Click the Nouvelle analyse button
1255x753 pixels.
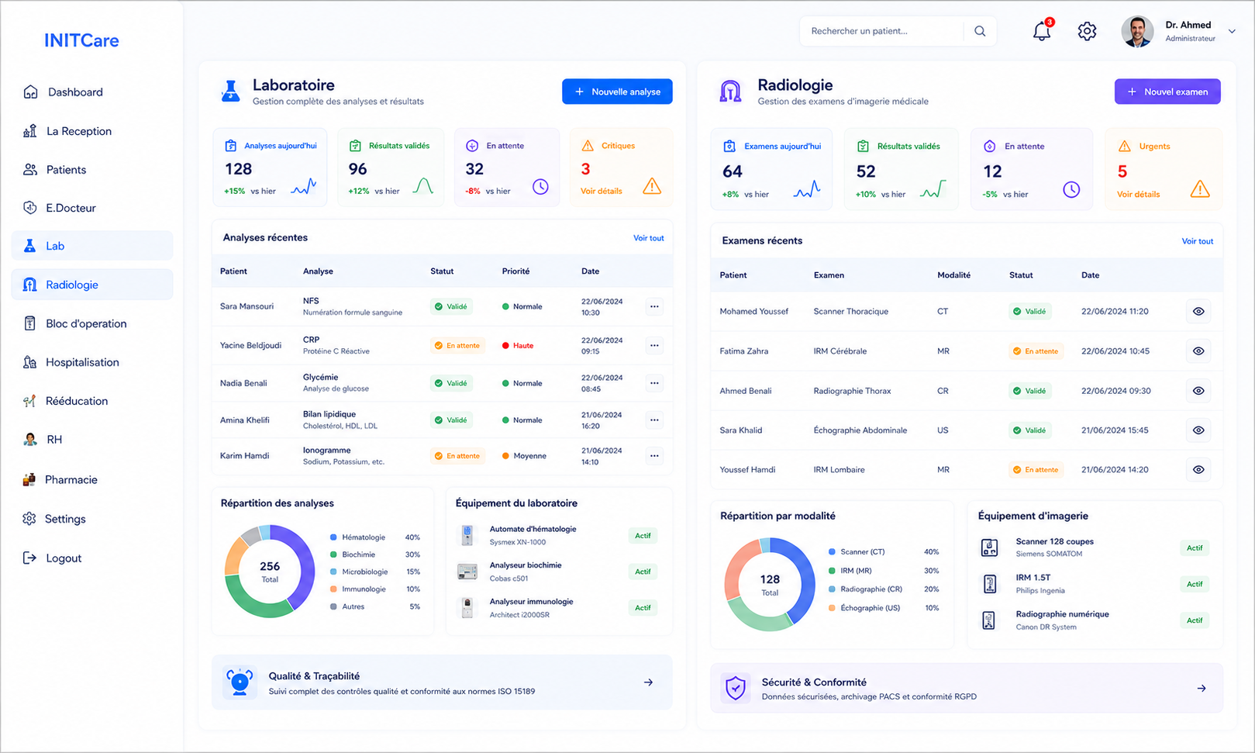click(617, 92)
